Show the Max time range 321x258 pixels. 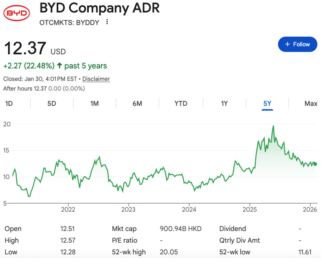(x=311, y=103)
